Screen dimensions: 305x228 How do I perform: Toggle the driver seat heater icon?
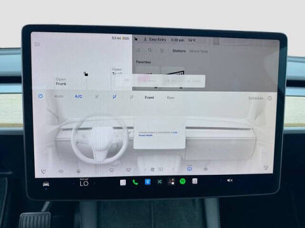[x=43, y=171]
